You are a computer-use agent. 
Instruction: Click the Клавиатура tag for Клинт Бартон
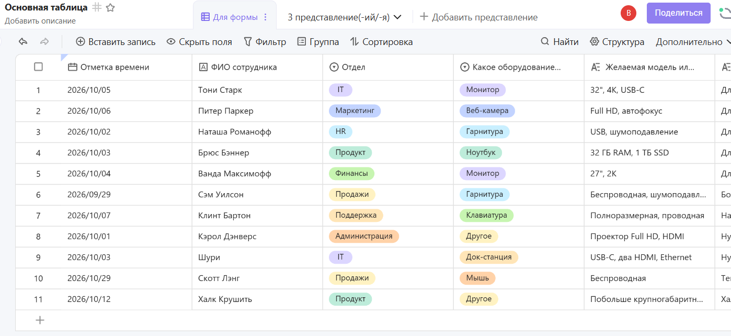coord(487,215)
